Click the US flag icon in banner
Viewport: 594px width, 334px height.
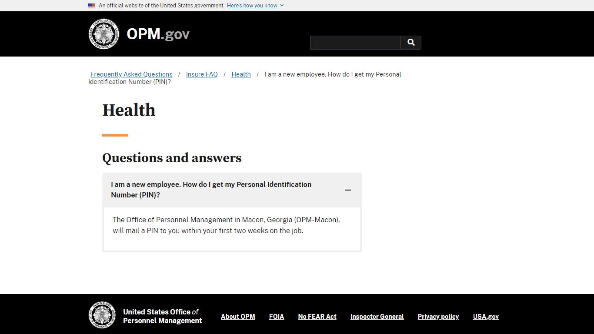point(92,6)
